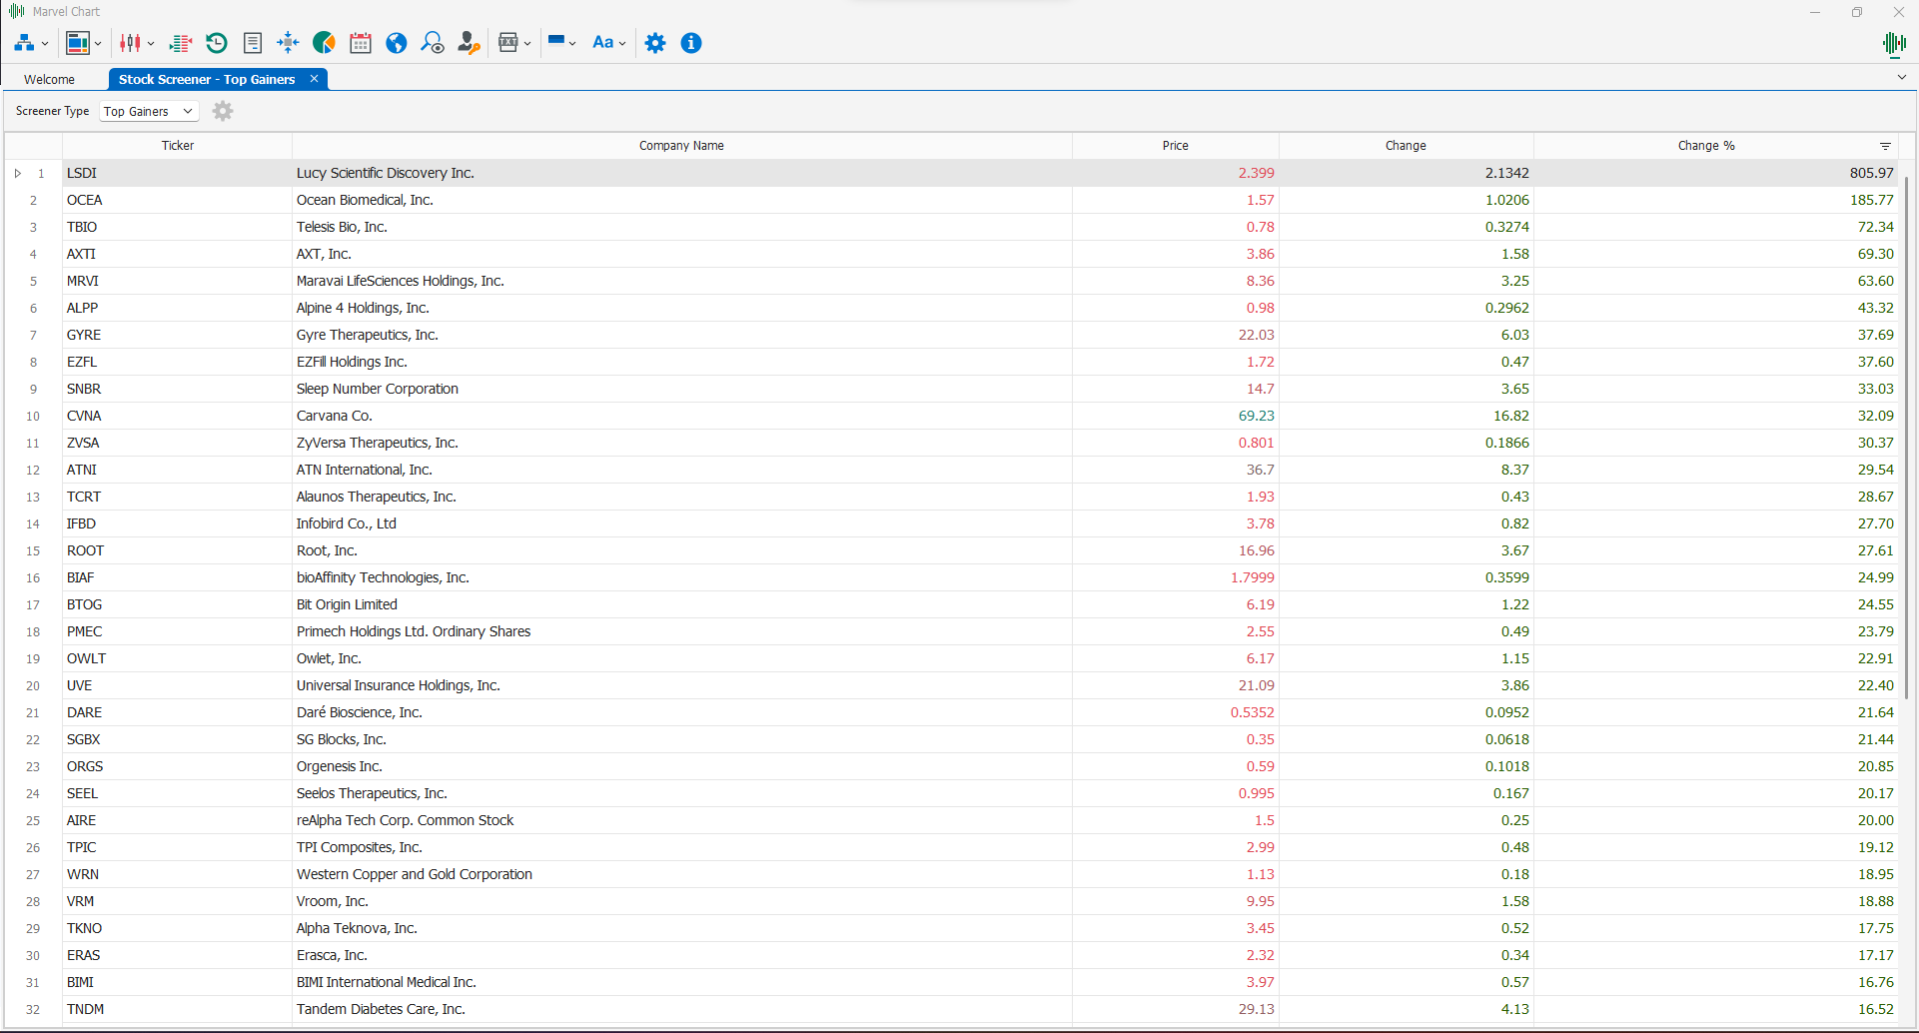Image resolution: width=1919 pixels, height=1033 pixels.
Task: Open the user with key icon
Action: click(469, 43)
